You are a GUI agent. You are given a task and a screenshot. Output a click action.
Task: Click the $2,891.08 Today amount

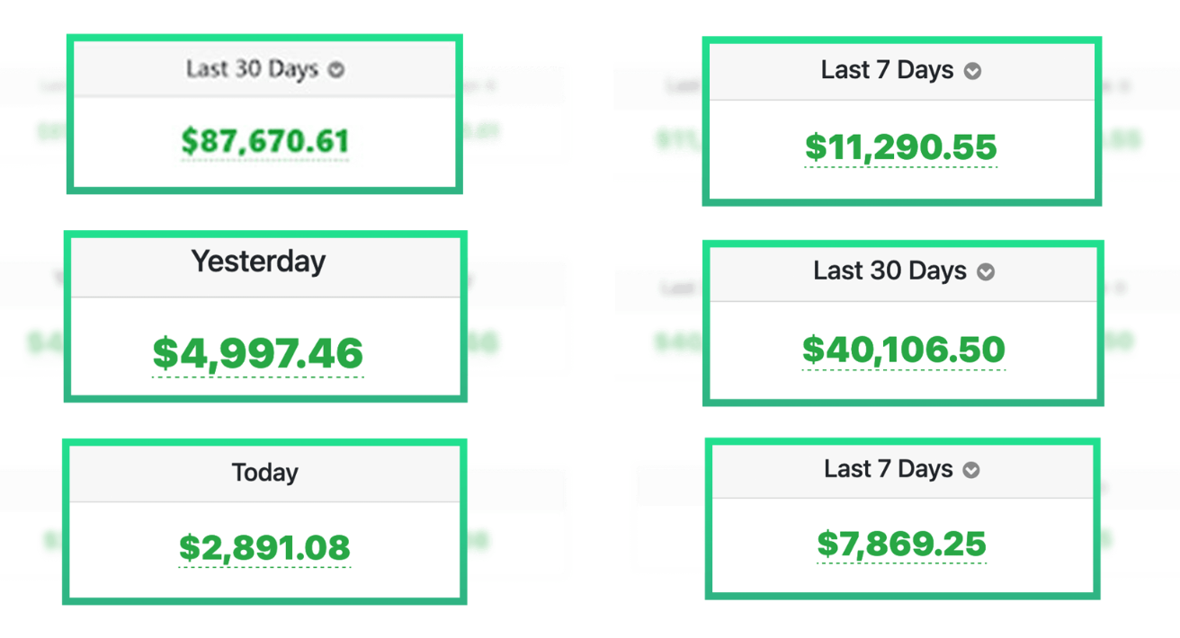click(264, 547)
